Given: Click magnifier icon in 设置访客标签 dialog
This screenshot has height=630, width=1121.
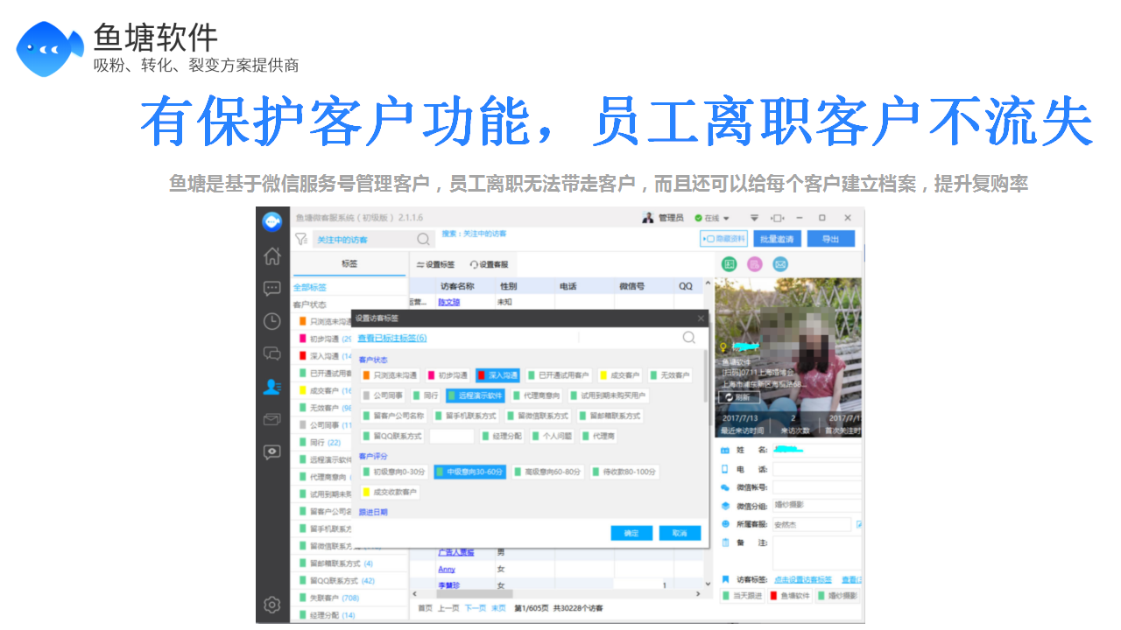Looking at the screenshot, I should tap(689, 338).
